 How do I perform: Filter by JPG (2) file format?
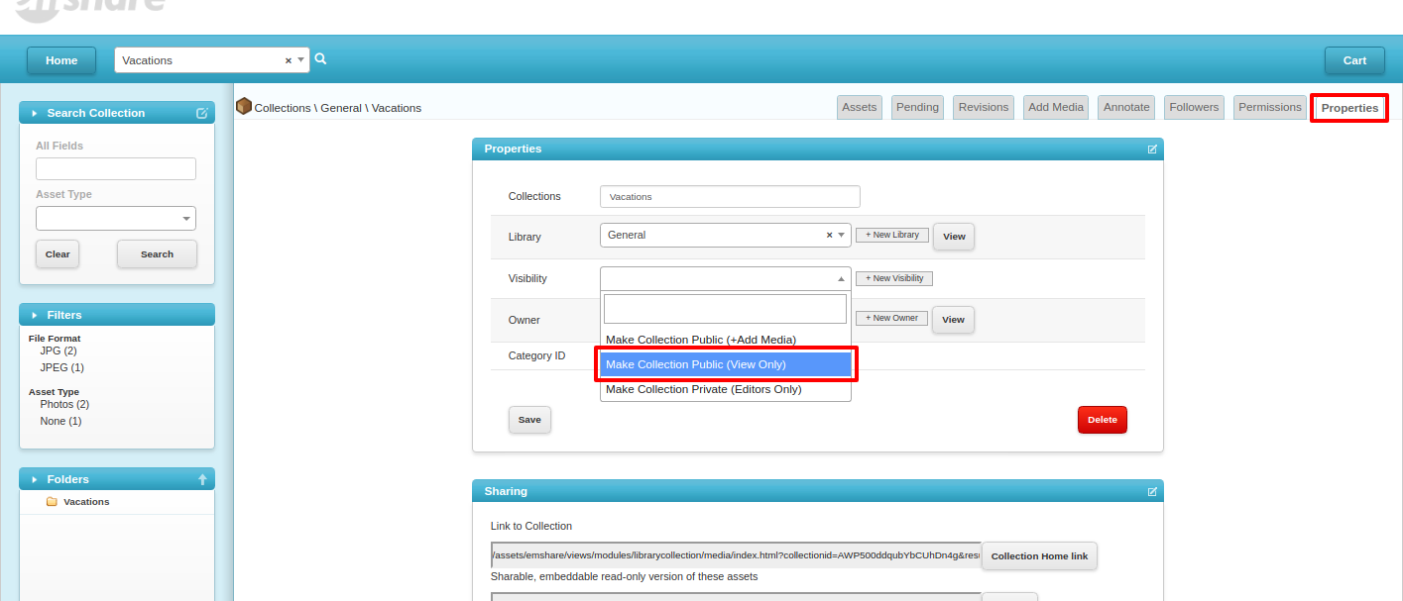58,351
